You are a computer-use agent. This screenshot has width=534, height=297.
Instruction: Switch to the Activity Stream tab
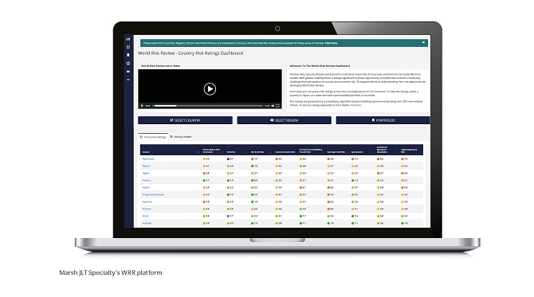[x=181, y=137]
